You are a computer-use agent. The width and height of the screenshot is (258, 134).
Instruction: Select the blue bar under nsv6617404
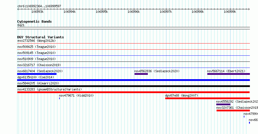tap(37, 74)
